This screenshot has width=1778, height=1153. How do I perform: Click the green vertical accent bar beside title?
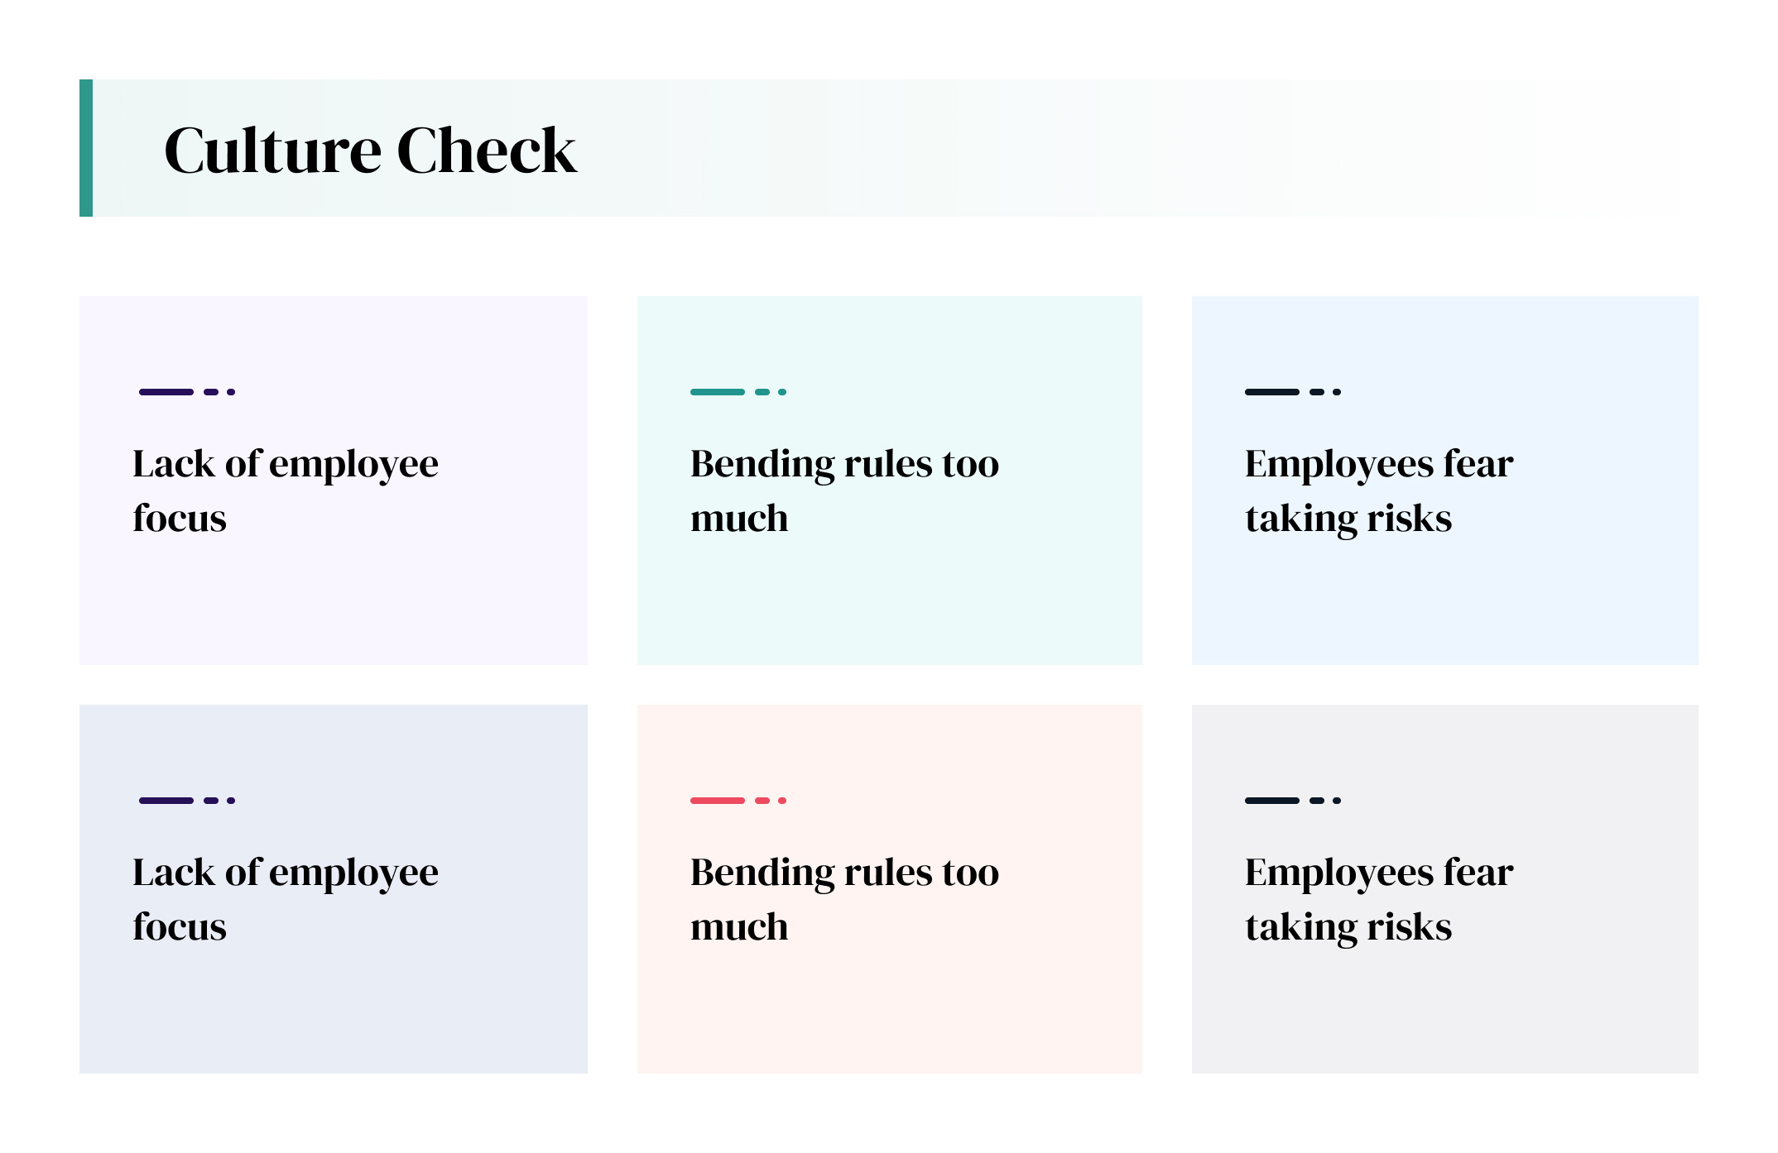pyautogui.click(x=86, y=148)
